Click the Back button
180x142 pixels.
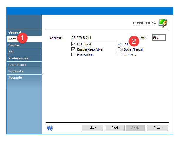115,128
